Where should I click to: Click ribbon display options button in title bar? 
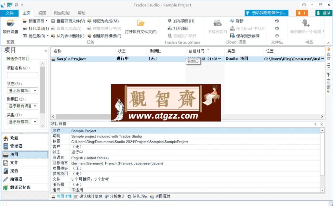pos(304,5)
